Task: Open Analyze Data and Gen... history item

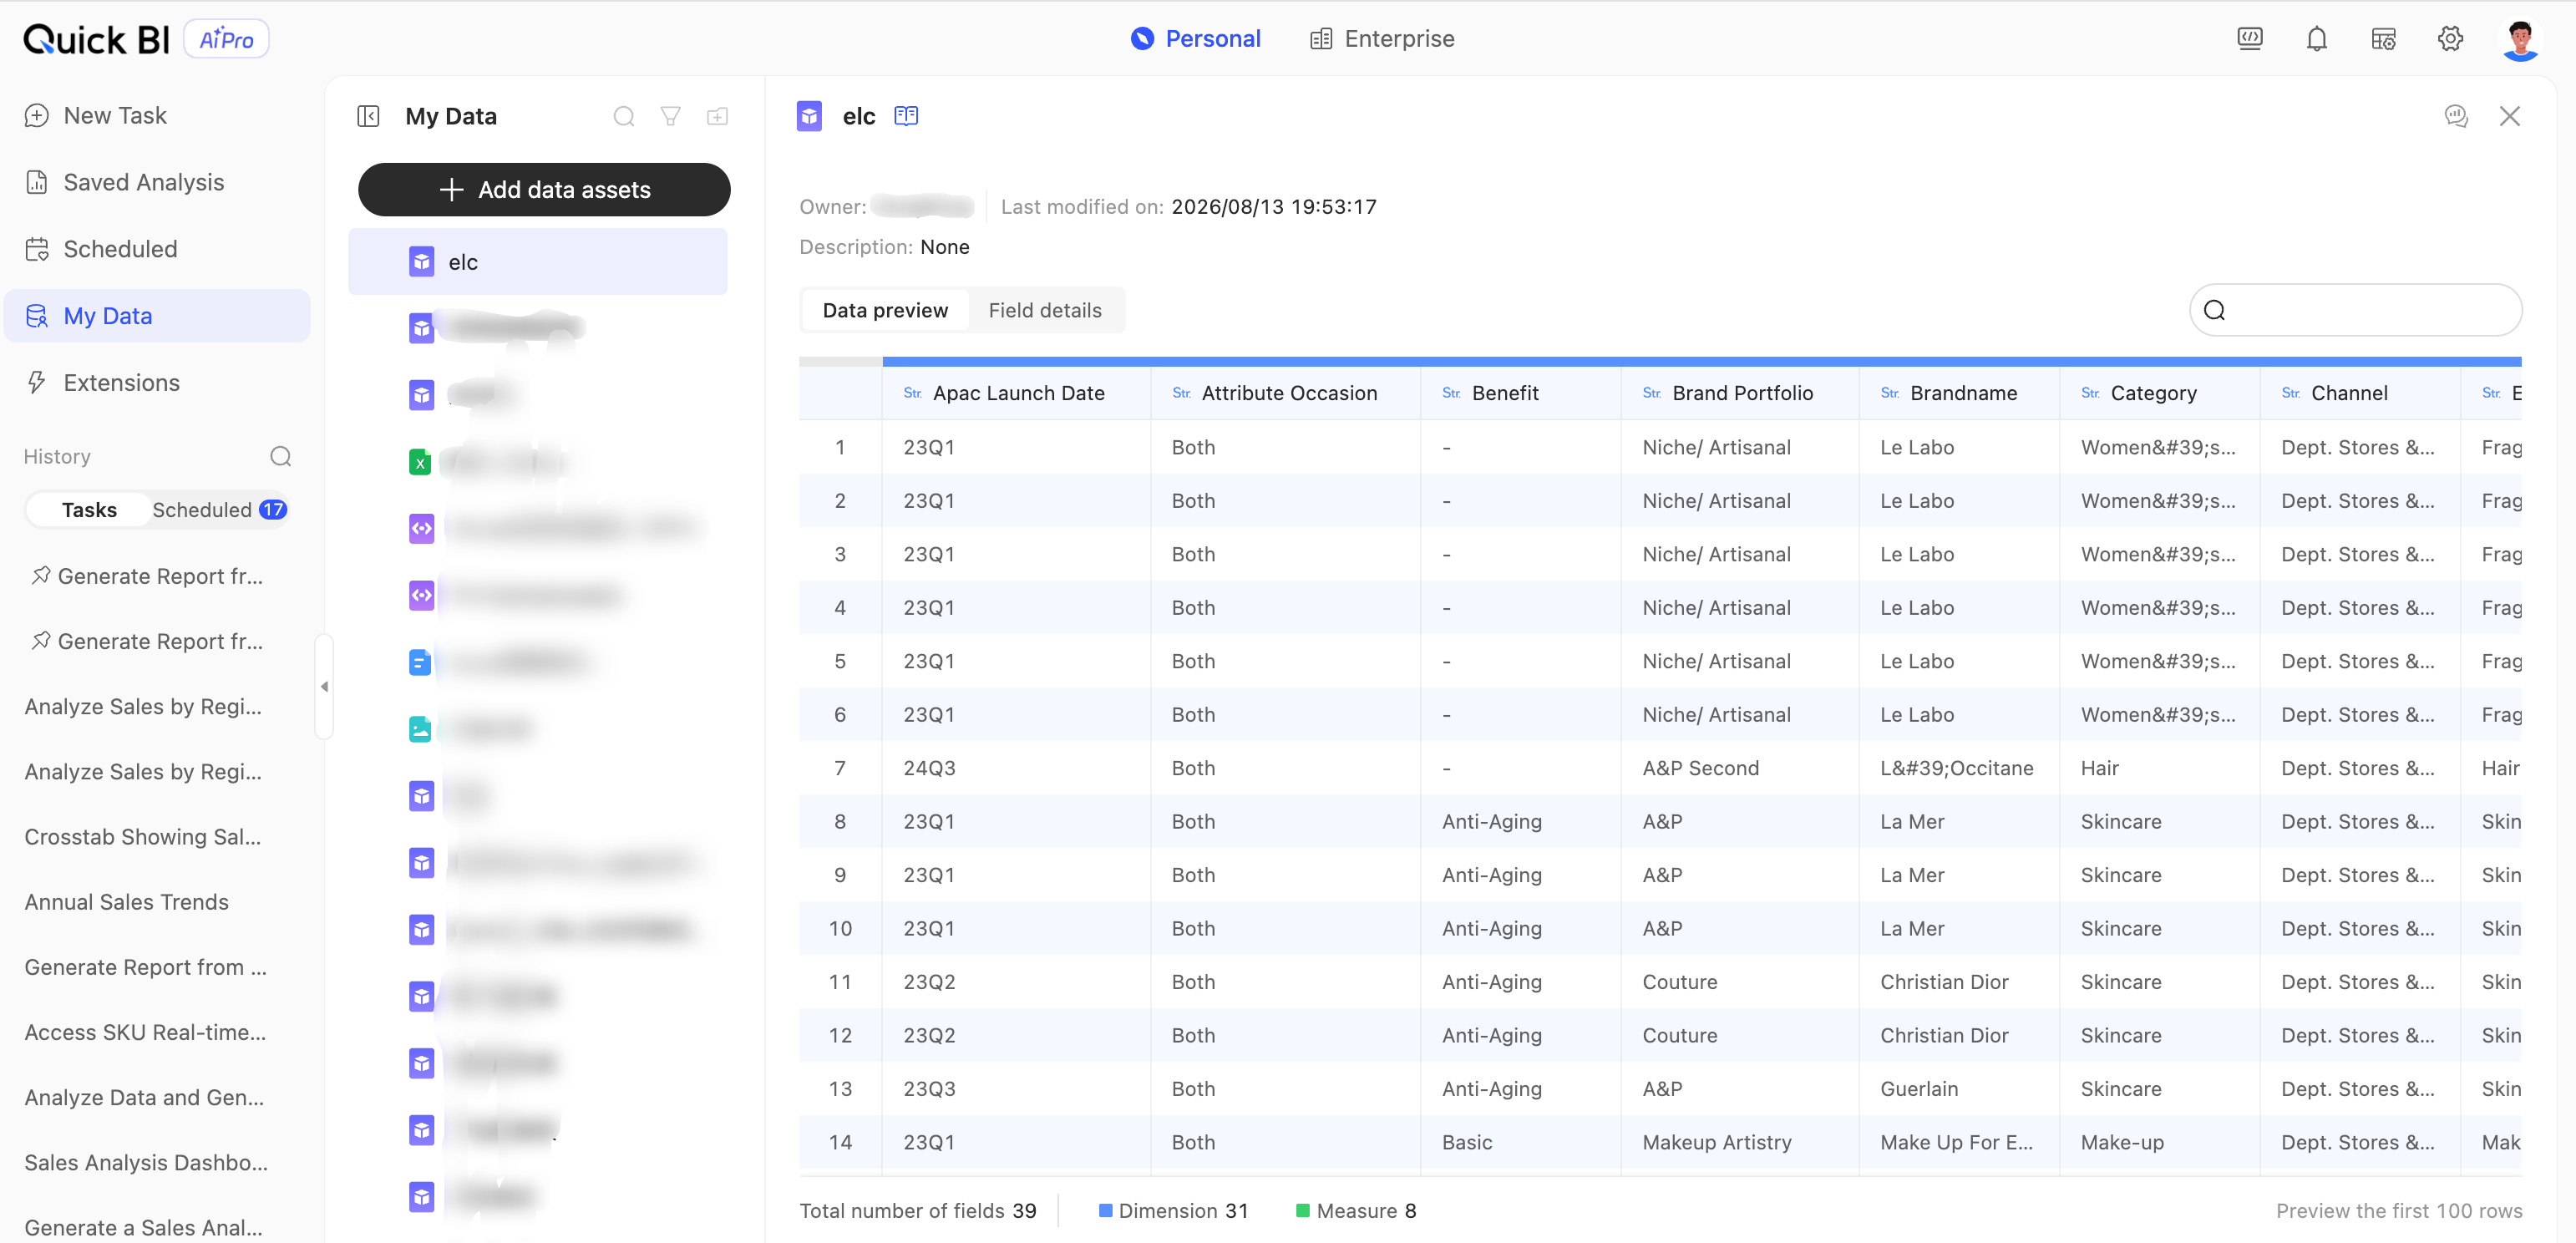Action: tap(145, 1098)
